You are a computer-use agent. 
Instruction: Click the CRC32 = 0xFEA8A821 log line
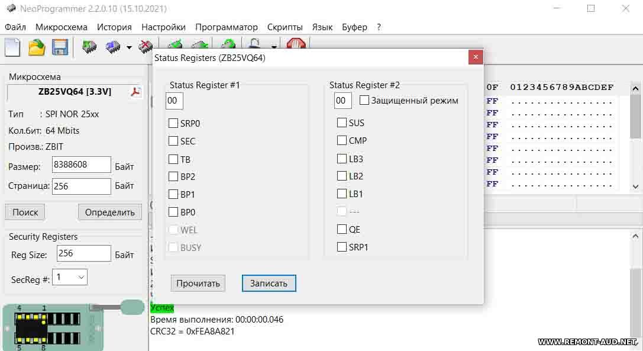click(x=192, y=331)
